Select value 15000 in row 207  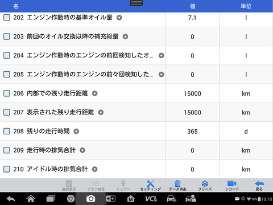tap(192, 113)
